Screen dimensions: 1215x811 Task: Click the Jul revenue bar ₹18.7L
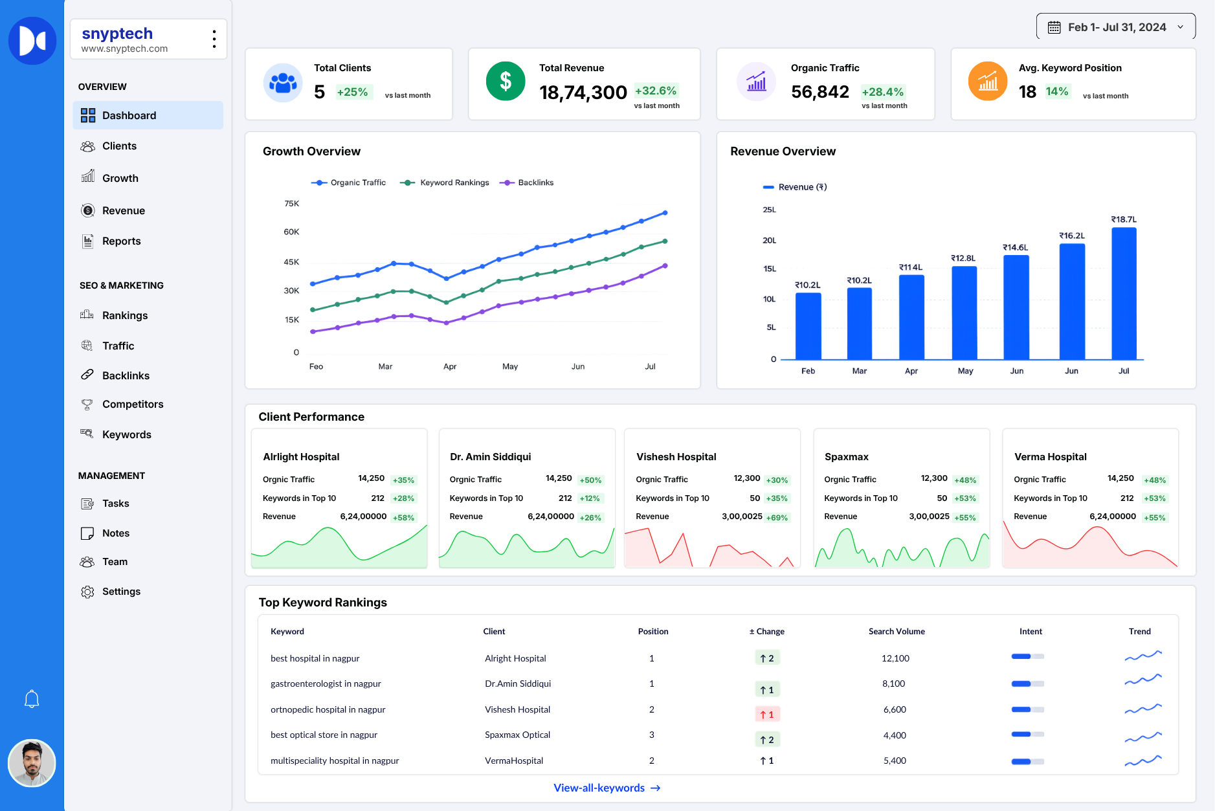tap(1124, 294)
